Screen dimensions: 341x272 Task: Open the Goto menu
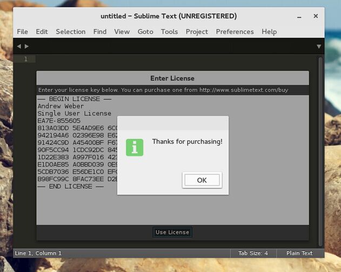tap(145, 32)
